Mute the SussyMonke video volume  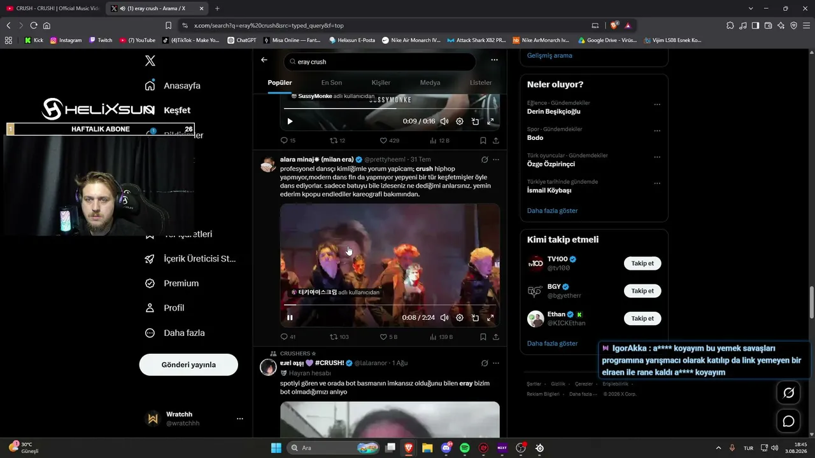pos(444,121)
